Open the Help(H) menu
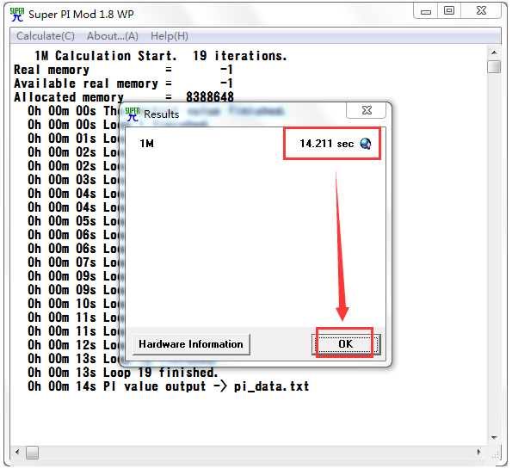This screenshot has height=469, width=512. [170, 36]
